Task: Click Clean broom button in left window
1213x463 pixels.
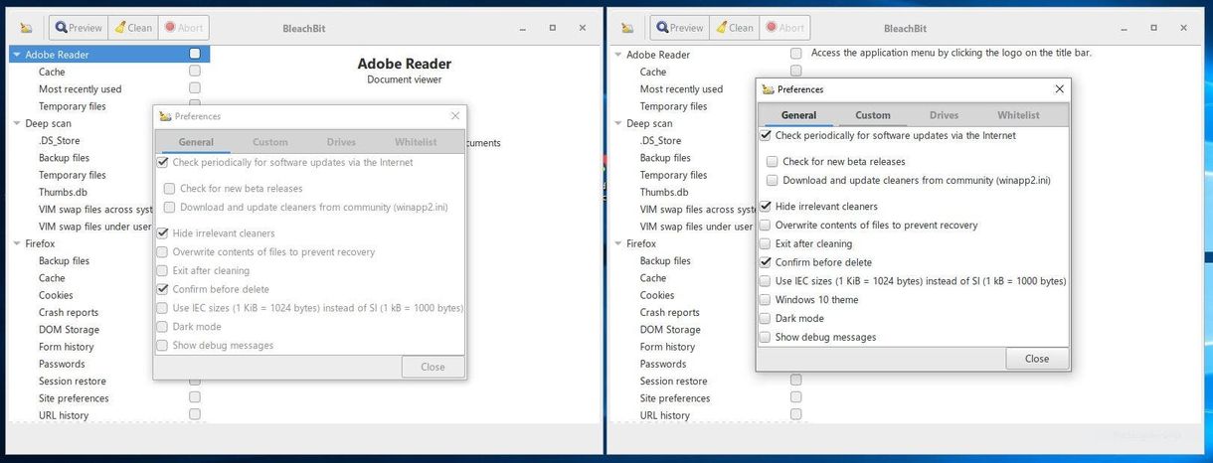Action: 133,28
